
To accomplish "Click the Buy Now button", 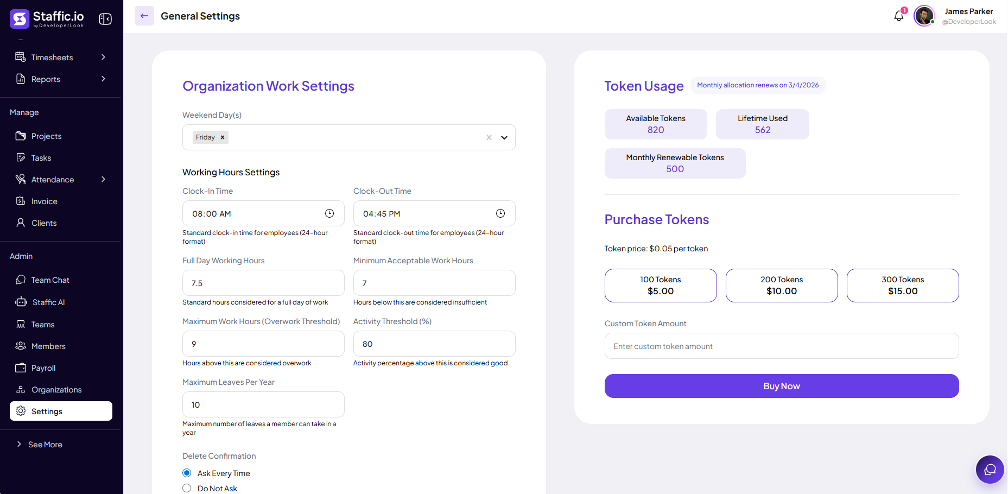I will click(x=782, y=386).
